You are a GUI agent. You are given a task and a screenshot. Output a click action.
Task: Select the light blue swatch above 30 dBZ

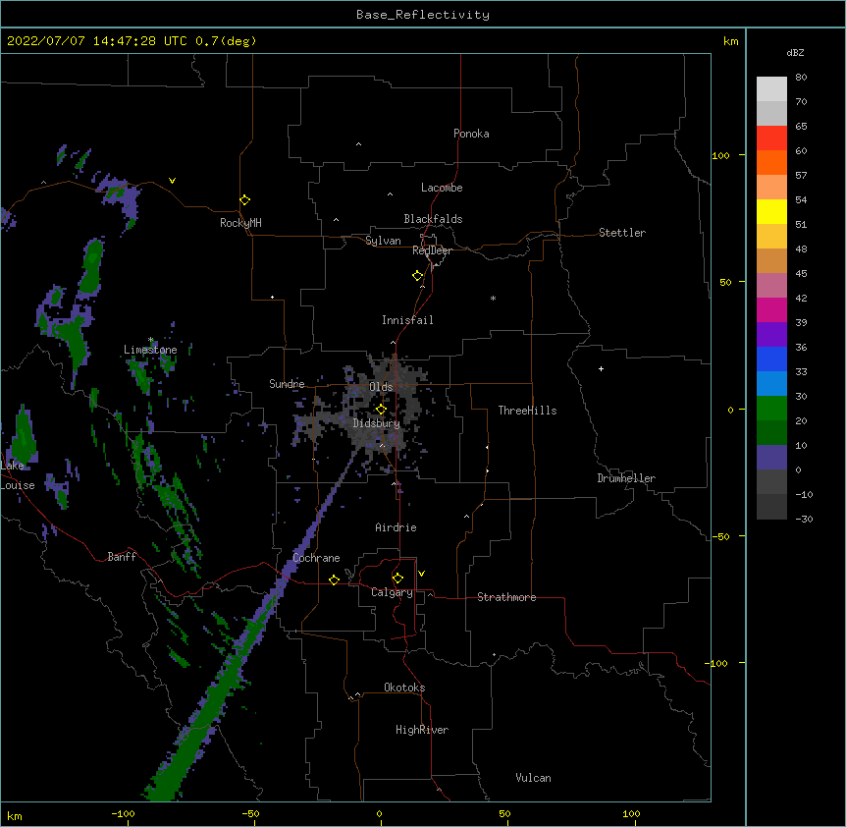click(x=771, y=383)
